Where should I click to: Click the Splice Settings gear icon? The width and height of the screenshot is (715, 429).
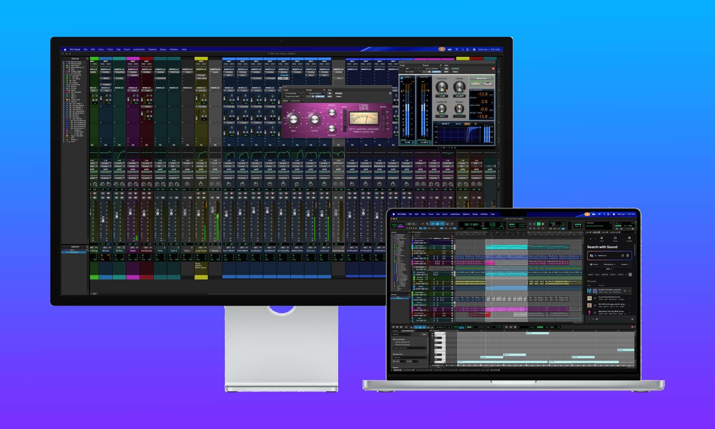coord(629,238)
